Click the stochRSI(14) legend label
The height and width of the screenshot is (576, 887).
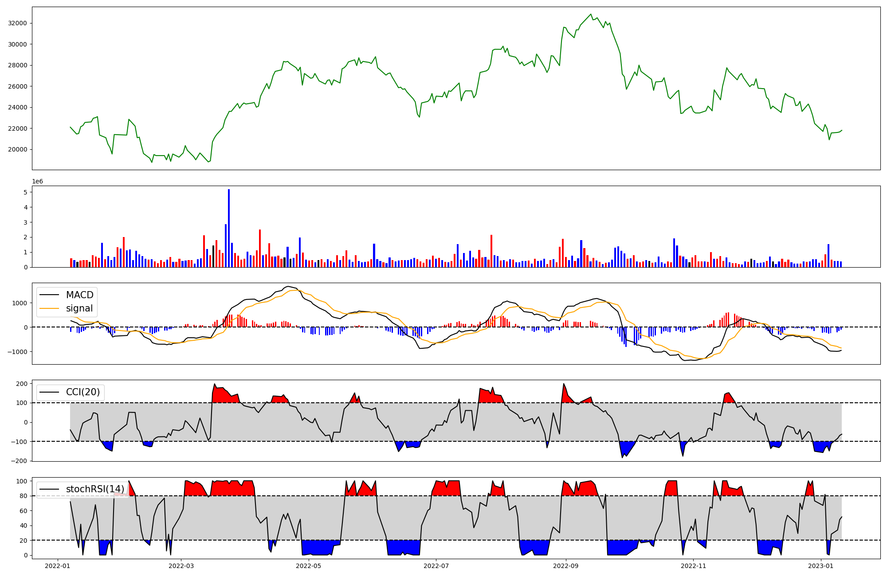pyautogui.click(x=95, y=489)
